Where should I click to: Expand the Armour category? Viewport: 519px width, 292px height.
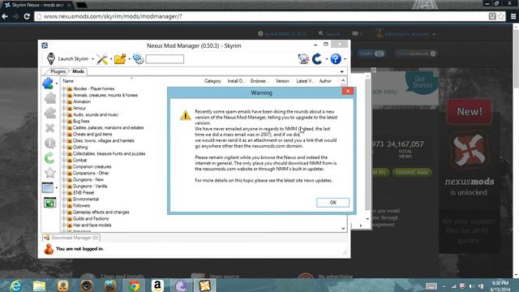click(x=64, y=108)
